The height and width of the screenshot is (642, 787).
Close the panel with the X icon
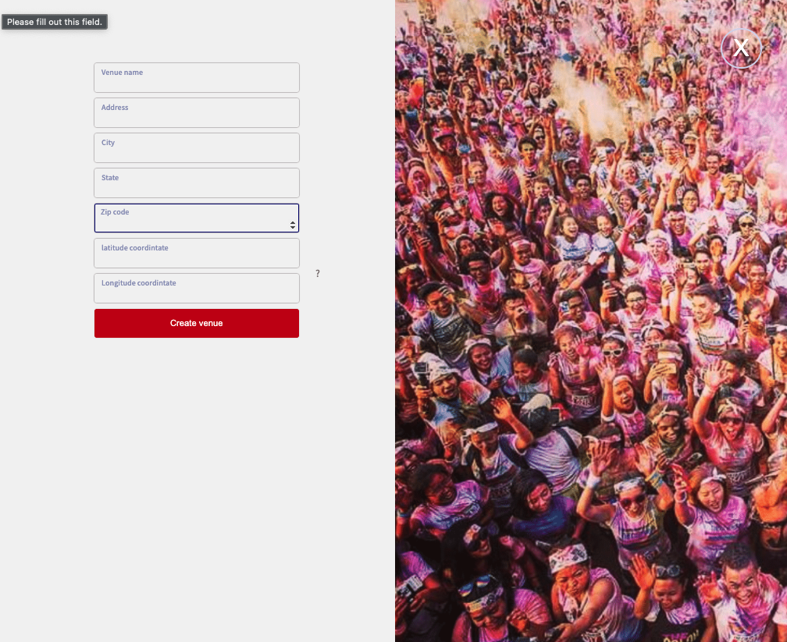pyautogui.click(x=741, y=48)
